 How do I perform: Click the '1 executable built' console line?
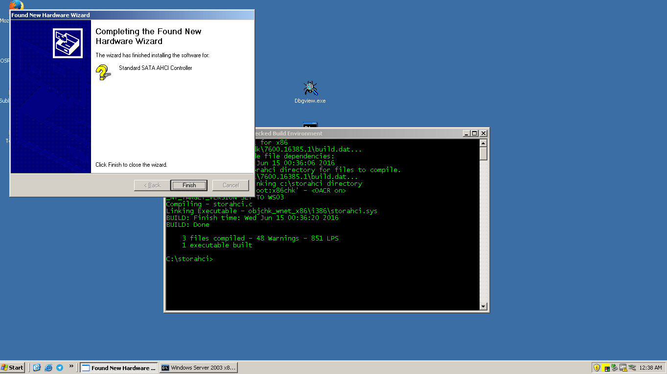point(217,245)
